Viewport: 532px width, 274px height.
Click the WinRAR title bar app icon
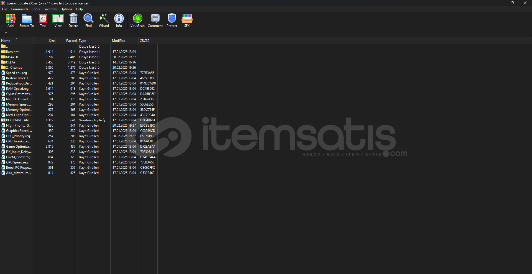pos(3,3)
